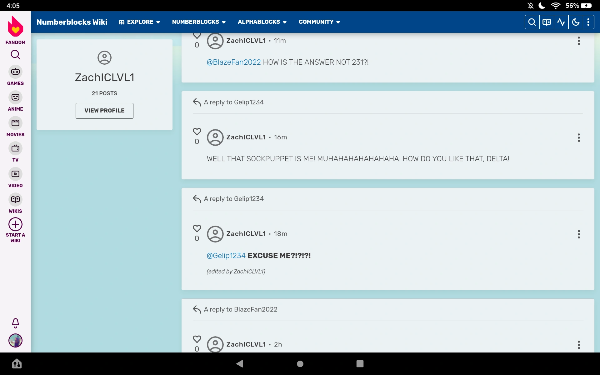600x375 pixels.
Task: Click the View Profile button
Action: (x=104, y=111)
